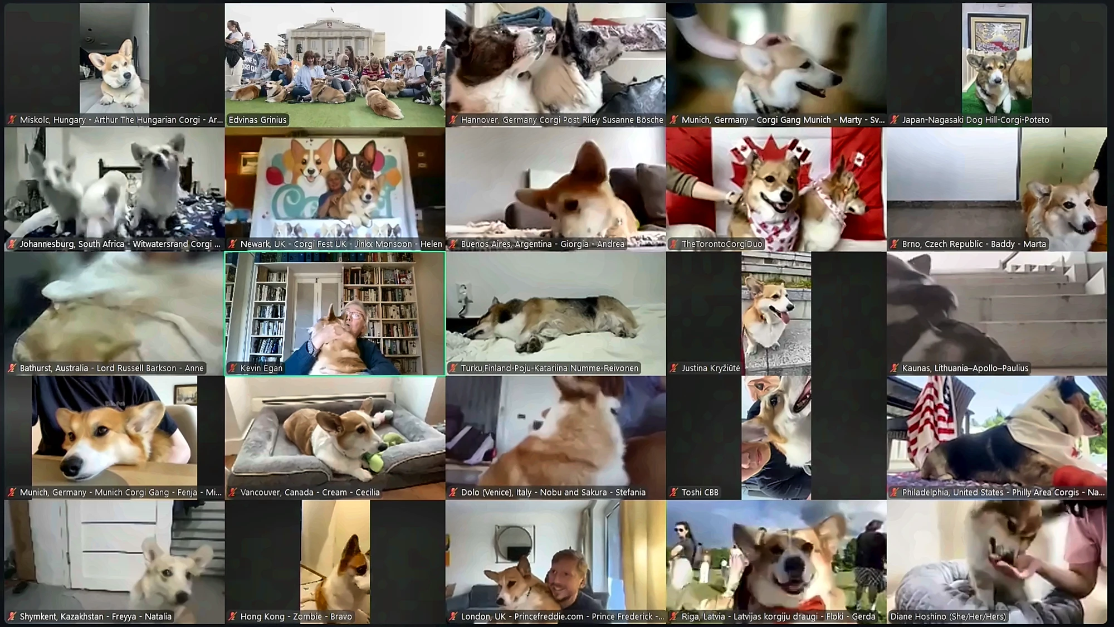
Task: Click muted mic icon on Shymkent, Kazakhstan tile
Action: [x=12, y=617]
